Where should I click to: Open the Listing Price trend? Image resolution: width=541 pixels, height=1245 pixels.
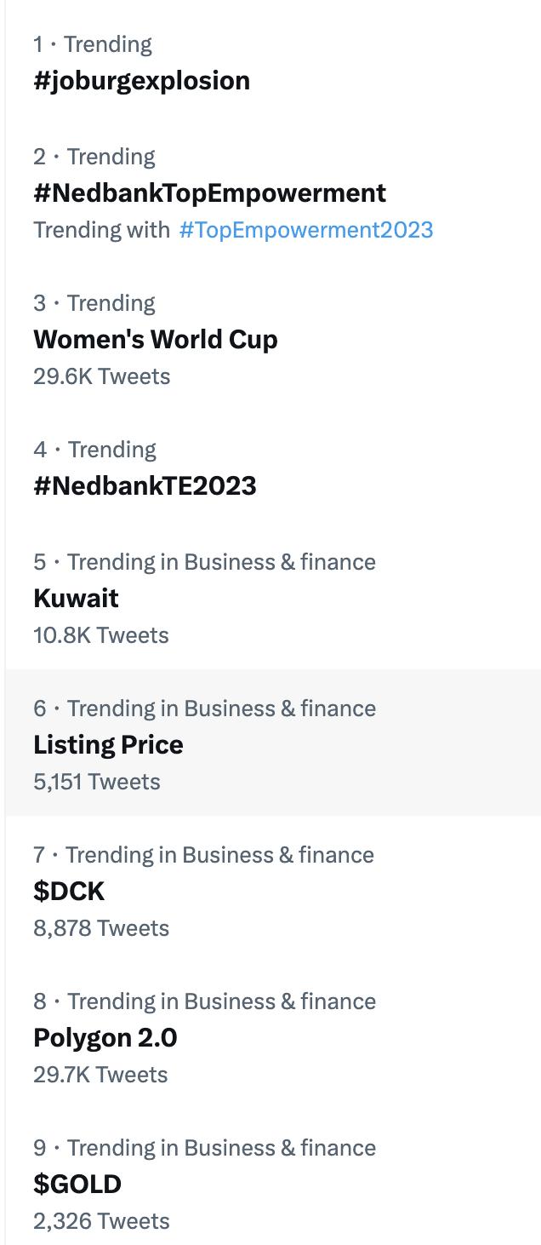point(108,744)
